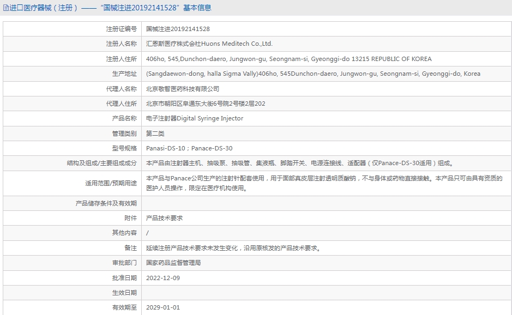Select the Huons Meditech Co.,Ltd. registrant name
Screen dimensions: 512x315
tap(209, 44)
